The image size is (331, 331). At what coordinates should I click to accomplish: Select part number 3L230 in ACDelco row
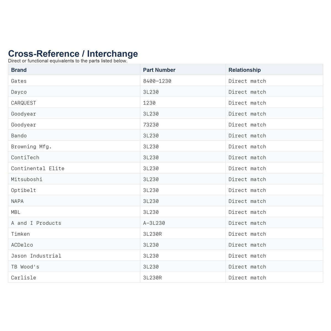click(151, 245)
